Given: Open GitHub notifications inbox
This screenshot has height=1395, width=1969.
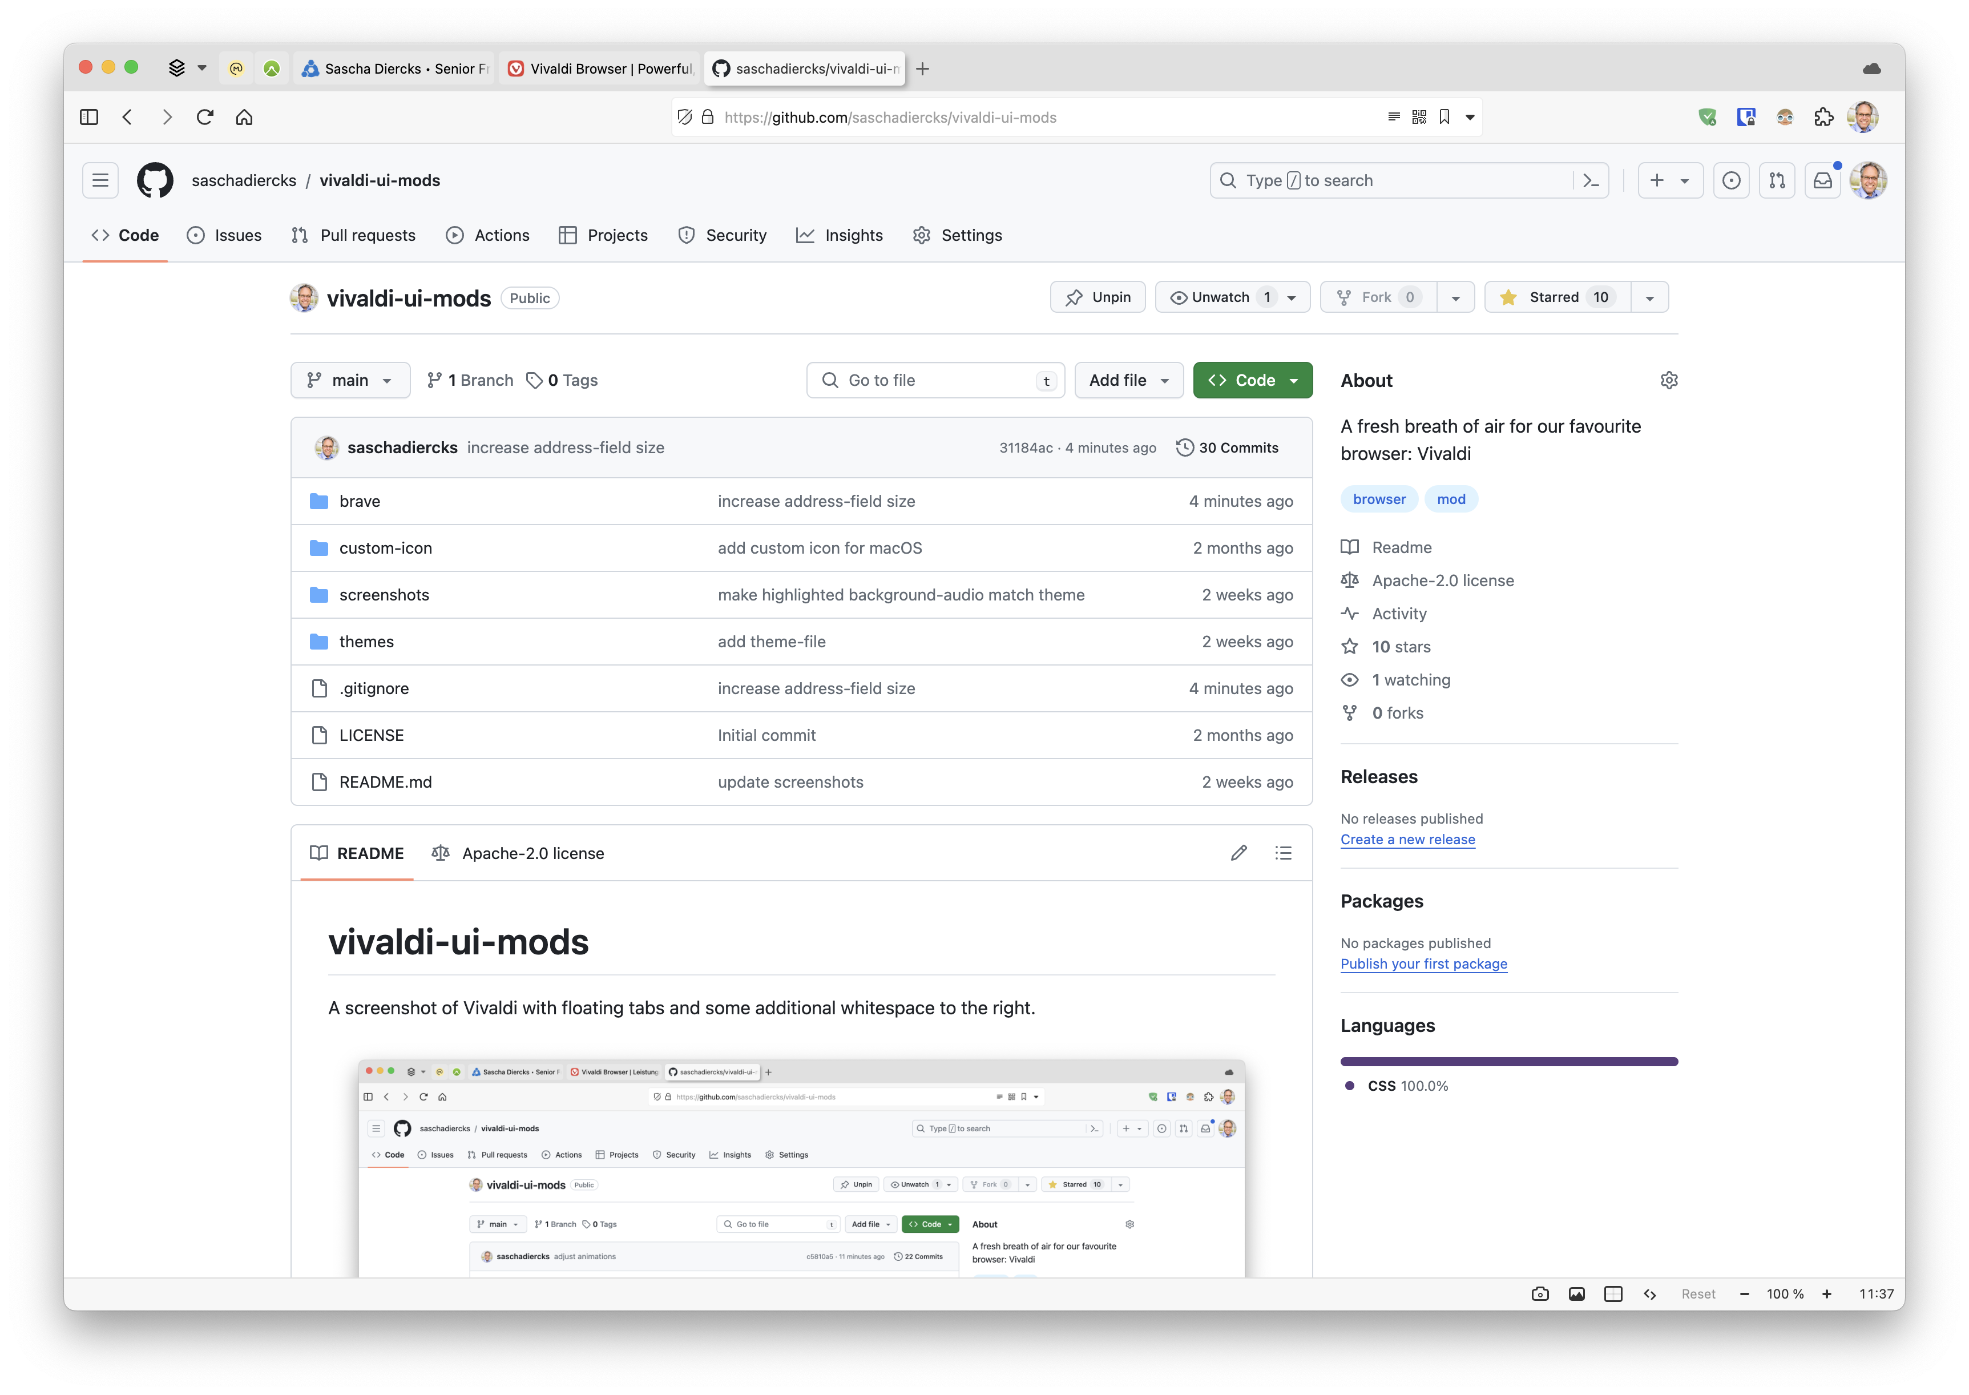Looking at the screenshot, I should 1822,180.
